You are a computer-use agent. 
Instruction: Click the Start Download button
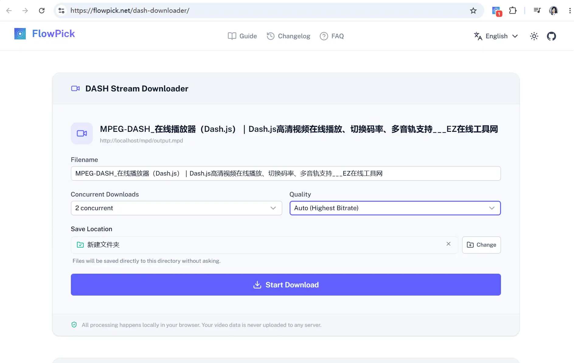click(x=286, y=285)
